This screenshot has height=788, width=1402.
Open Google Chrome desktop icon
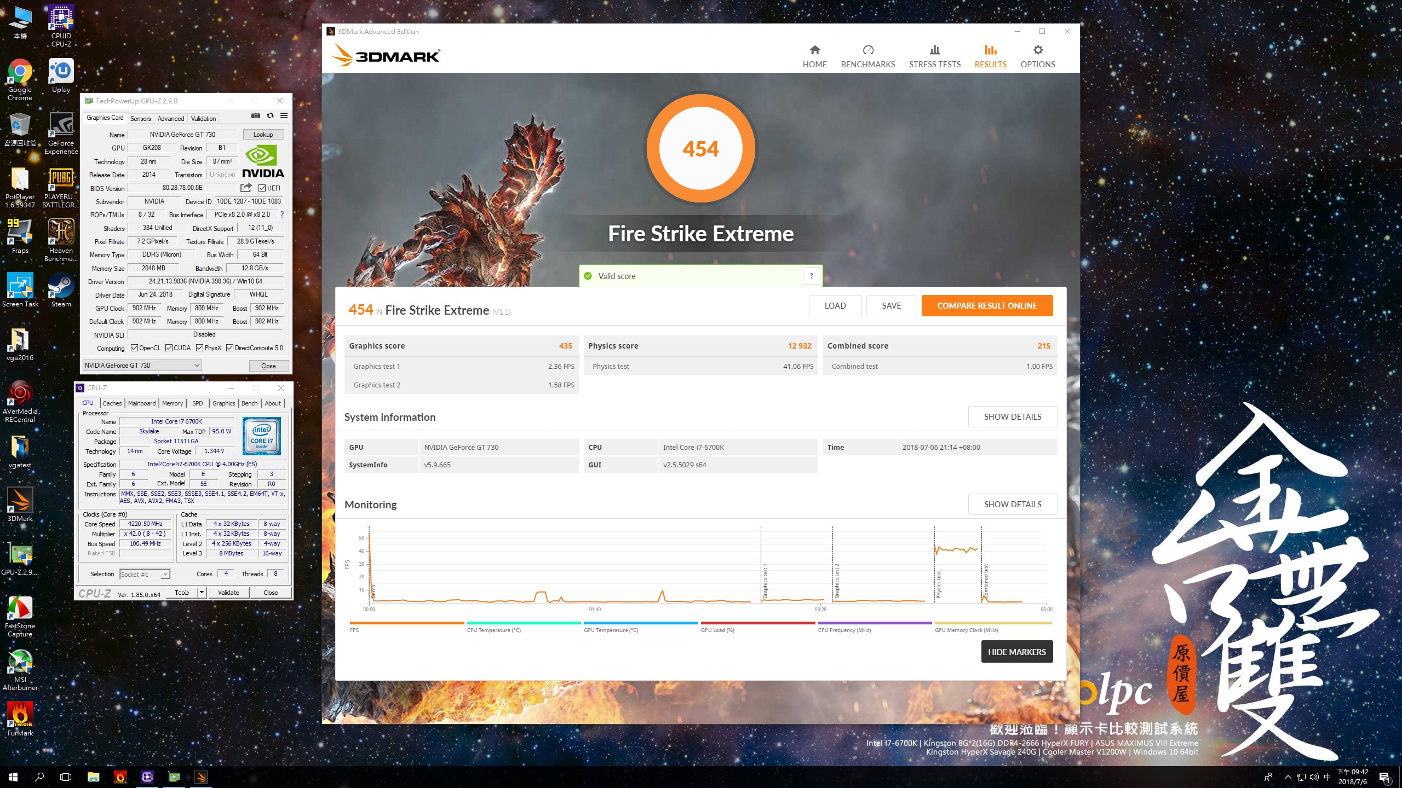(20, 80)
